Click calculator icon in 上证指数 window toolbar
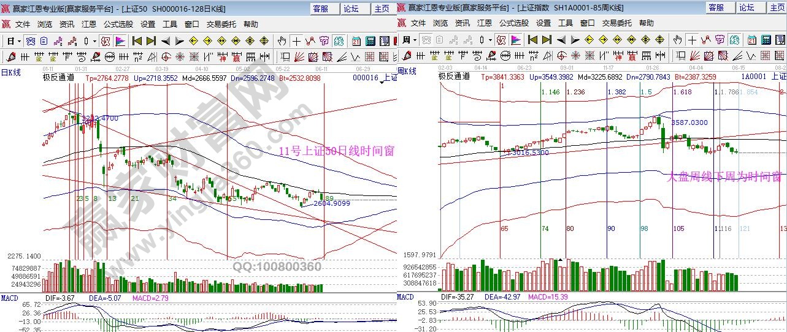This screenshot has width=787, height=332. pyautogui.click(x=767, y=41)
